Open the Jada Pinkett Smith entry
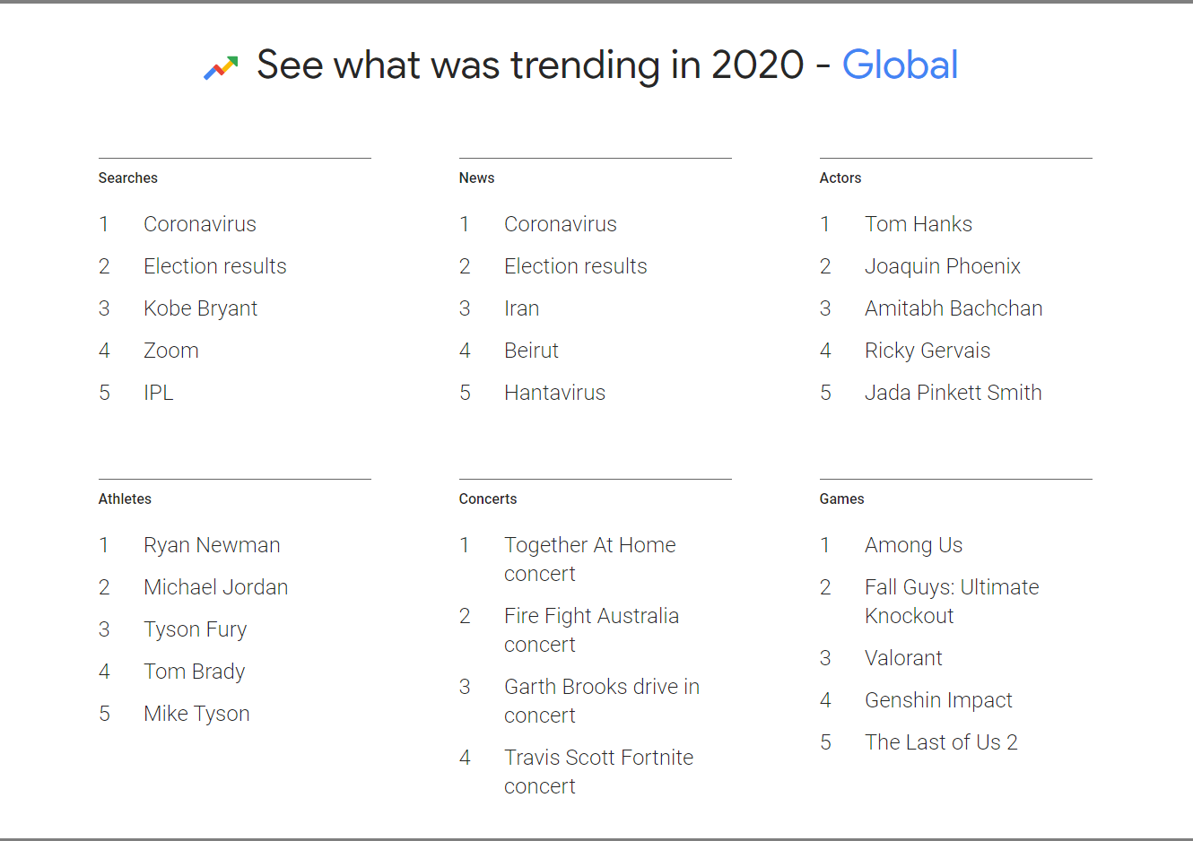This screenshot has width=1193, height=841. (953, 392)
